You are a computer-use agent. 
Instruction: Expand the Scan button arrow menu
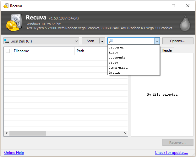(102, 41)
